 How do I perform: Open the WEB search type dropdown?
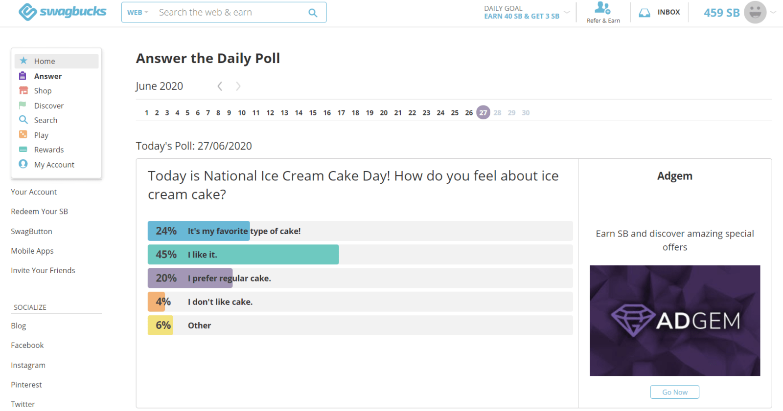138,13
